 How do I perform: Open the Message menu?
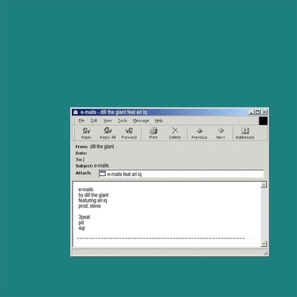pyautogui.click(x=141, y=121)
